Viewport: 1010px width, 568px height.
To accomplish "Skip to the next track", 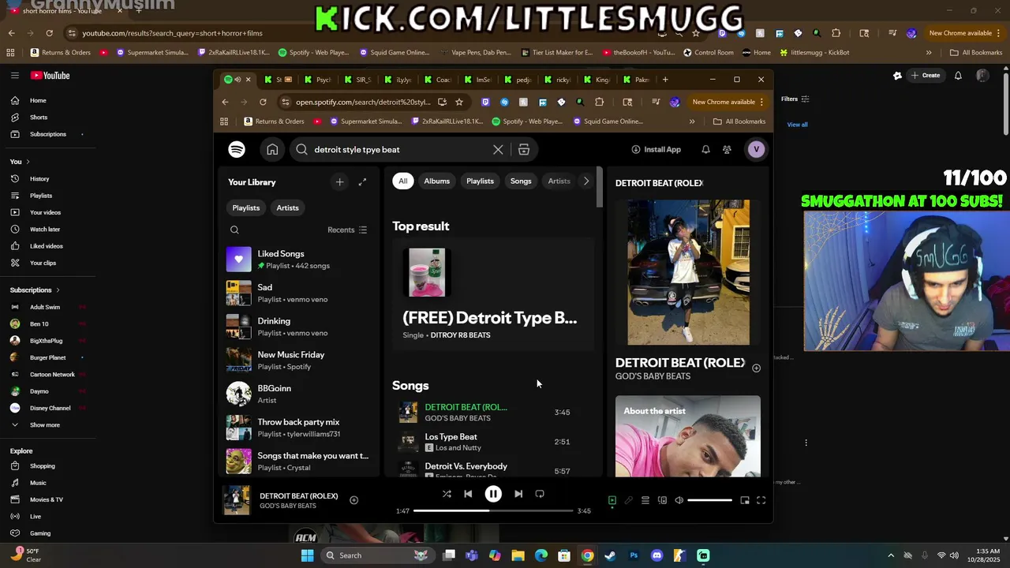I will tap(518, 494).
